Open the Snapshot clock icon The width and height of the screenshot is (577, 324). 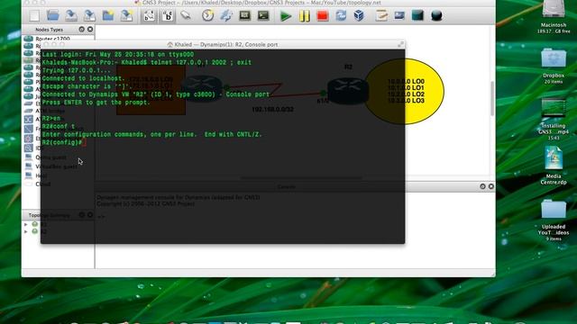click(208, 15)
